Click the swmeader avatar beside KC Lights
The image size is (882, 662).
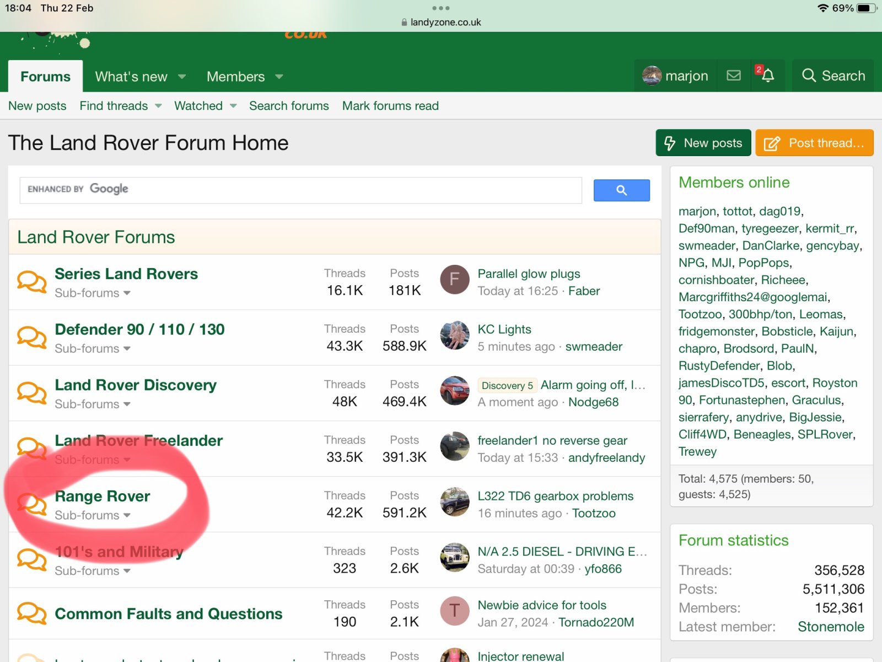455,335
